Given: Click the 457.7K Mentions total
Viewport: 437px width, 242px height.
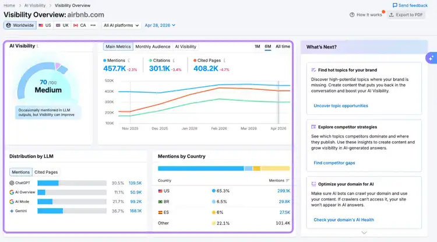Looking at the screenshot, I should click(115, 68).
